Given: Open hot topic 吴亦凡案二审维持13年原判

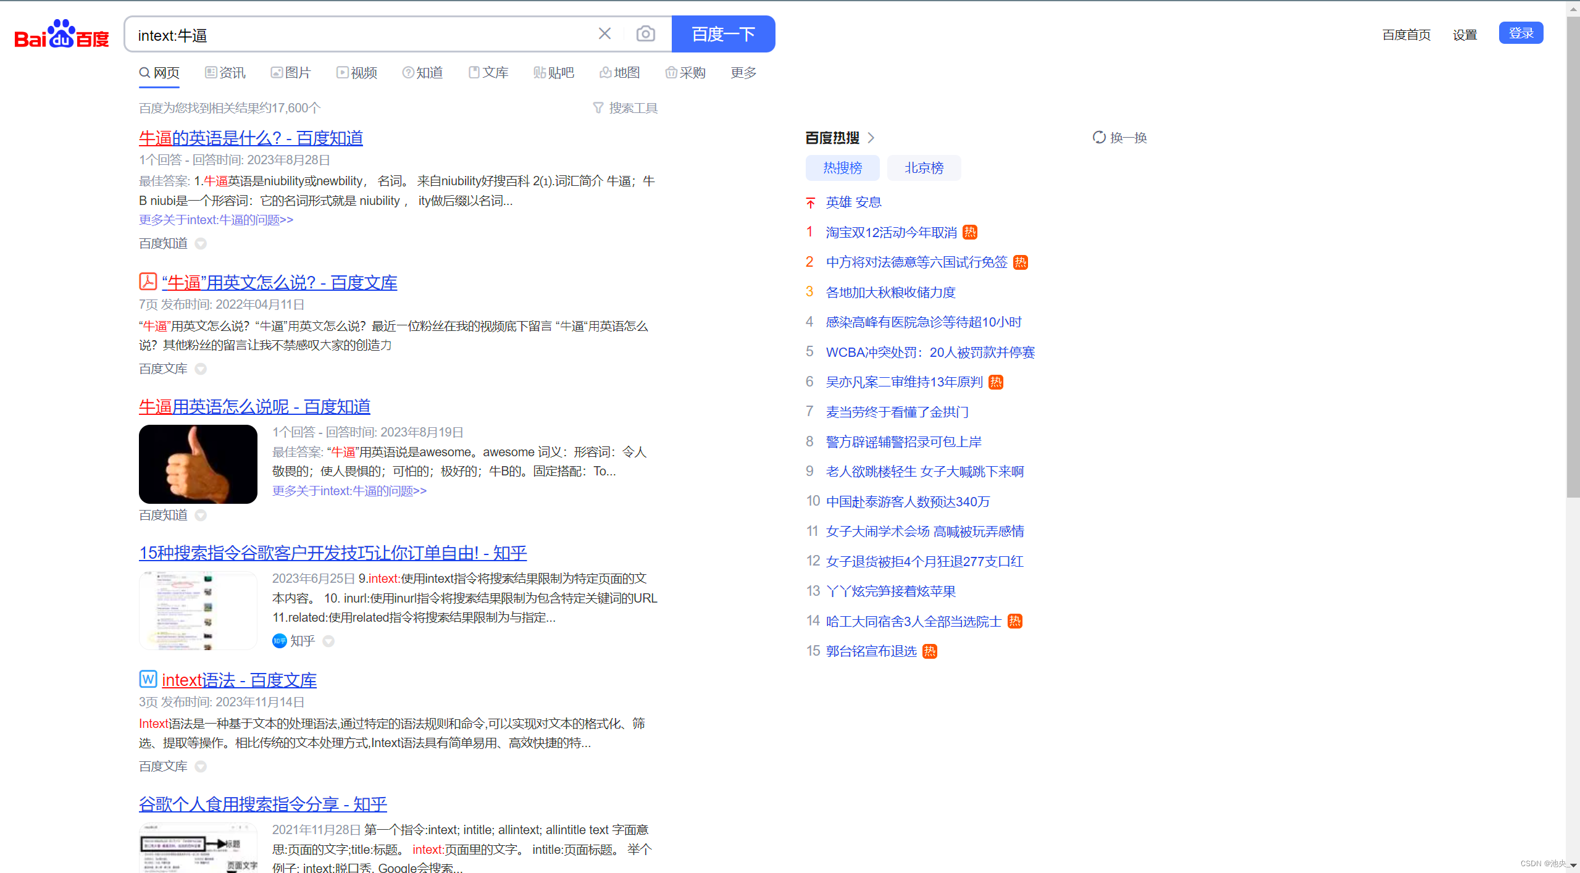Looking at the screenshot, I should click(x=905, y=382).
